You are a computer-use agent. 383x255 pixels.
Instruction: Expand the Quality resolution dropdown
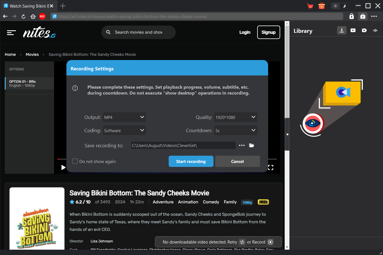(x=235, y=117)
